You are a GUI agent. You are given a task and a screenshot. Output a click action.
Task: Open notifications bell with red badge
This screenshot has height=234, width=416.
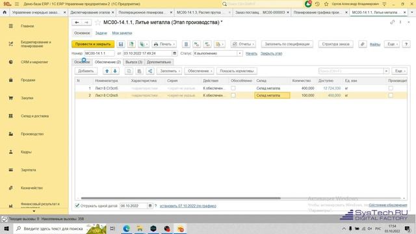308,4
